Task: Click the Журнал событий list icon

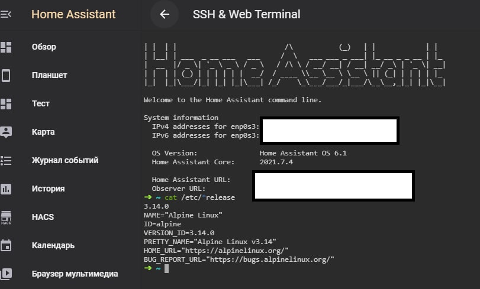Action: [x=6, y=160]
